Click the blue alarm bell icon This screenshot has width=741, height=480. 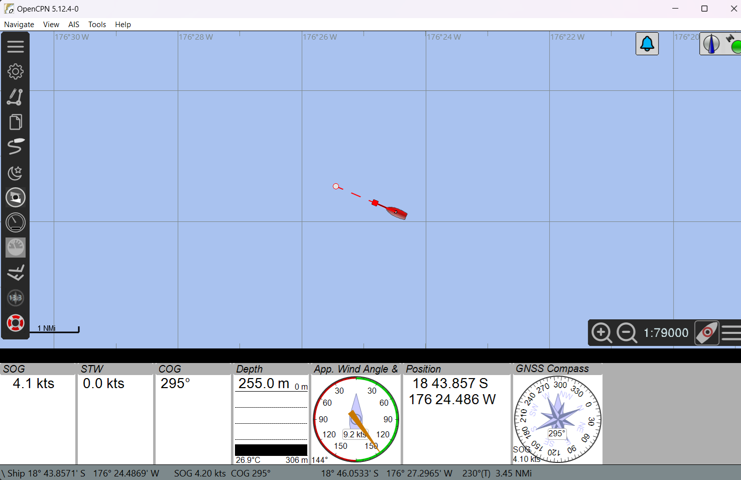click(647, 44)
